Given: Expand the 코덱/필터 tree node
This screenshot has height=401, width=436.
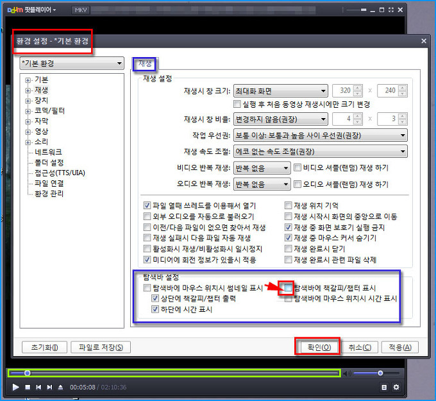Looking at the screenshot, I should (28, 111).
